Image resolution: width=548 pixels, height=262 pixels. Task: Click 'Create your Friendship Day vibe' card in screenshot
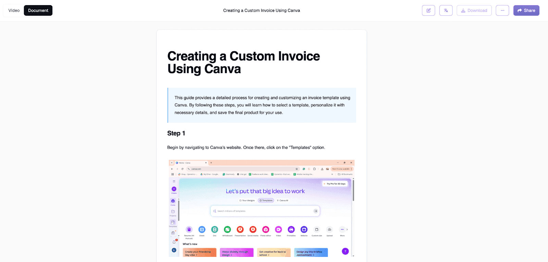[x=200, y=253]
